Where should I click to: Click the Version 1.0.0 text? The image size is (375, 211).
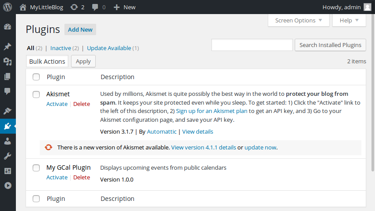(x=117, y=179)
